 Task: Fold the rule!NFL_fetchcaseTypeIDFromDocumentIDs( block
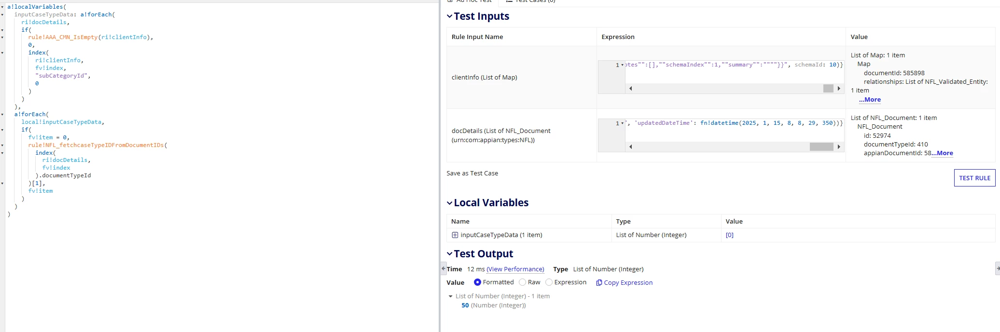click(2, 146)
